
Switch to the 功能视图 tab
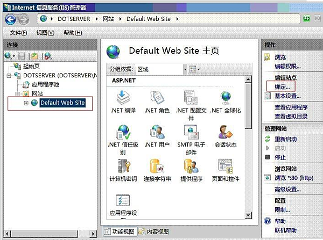[x=120, y=231]
